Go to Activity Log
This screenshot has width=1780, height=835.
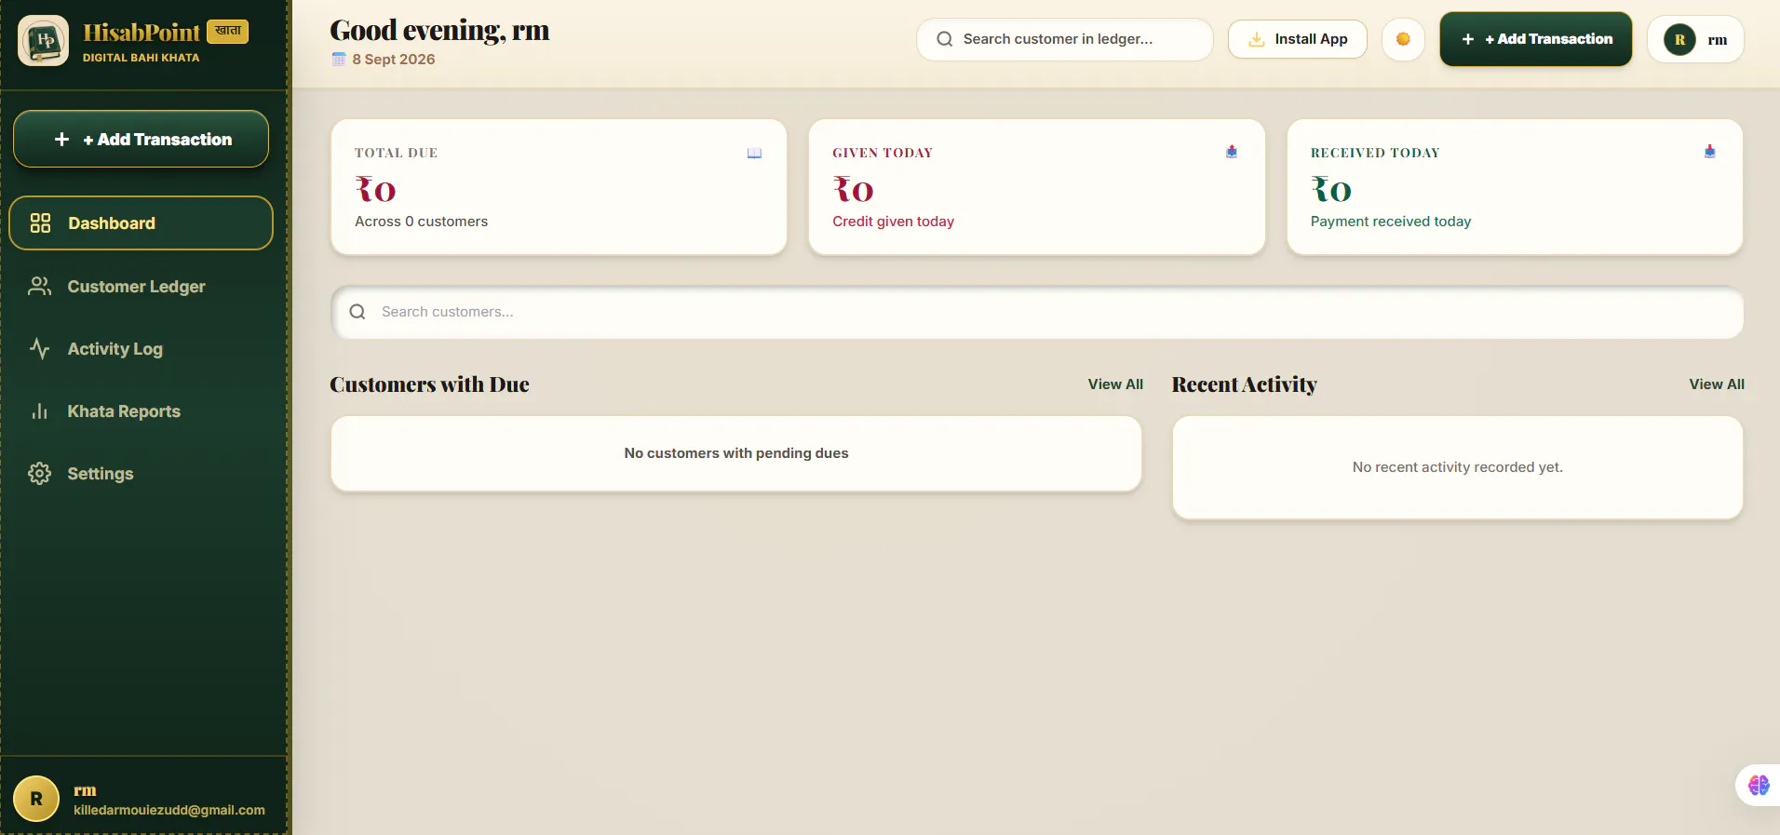click(141, 348)
